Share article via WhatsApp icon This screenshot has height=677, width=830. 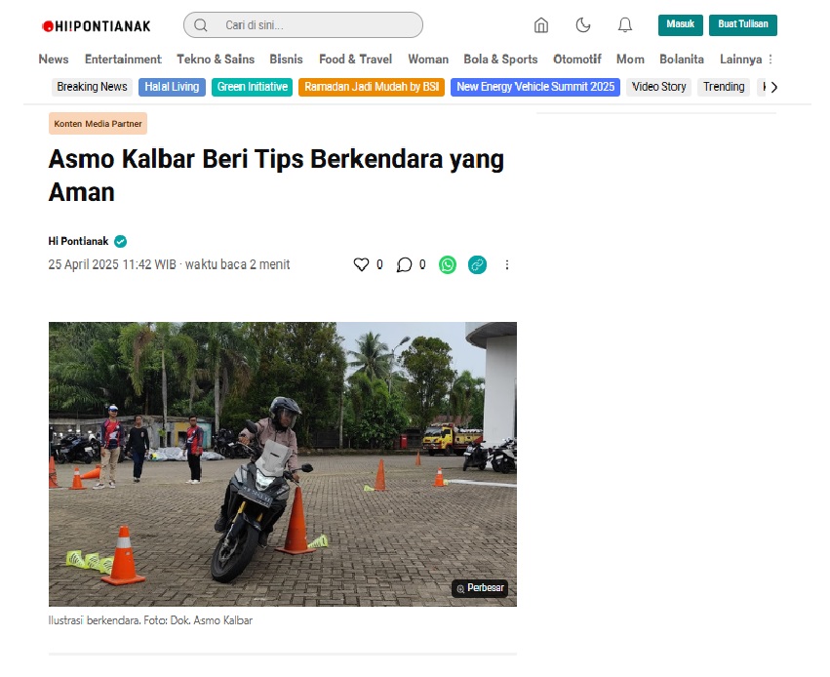point(448,264)
